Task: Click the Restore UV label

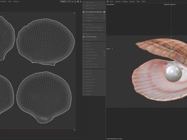Action: [x=89, y=91]
